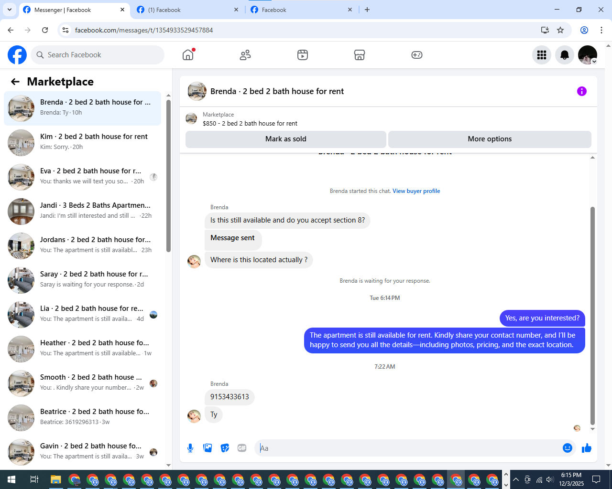Click the Mark as sold button

[286, 139]
